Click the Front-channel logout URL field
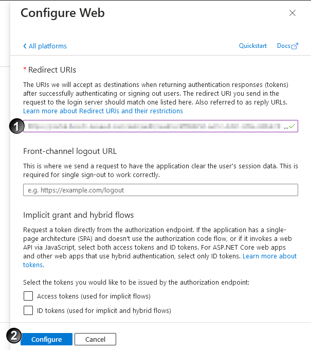 point(160,190)
